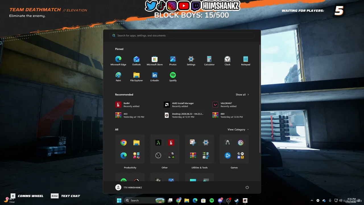Open File Explorer from the taskbar
Viewport: 364px width, 205px height.
tap(187, 200)
